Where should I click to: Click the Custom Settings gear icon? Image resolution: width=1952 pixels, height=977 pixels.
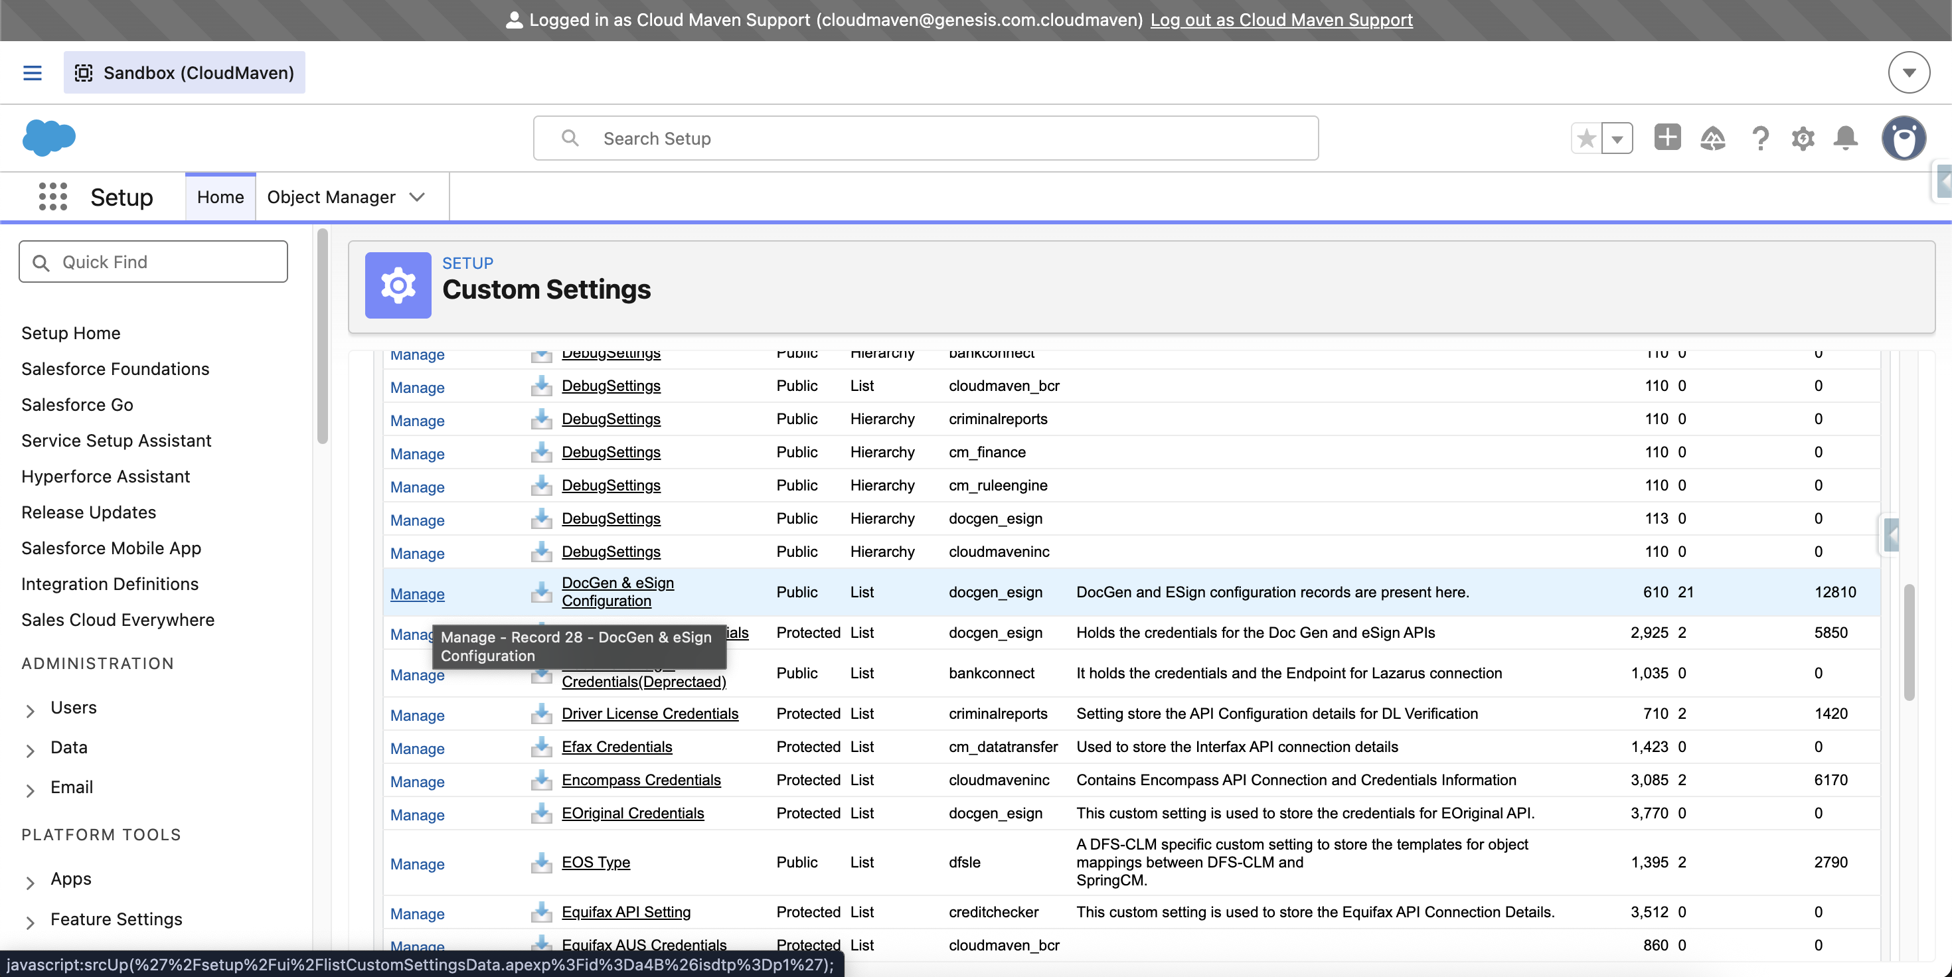(x=398, y=285)
